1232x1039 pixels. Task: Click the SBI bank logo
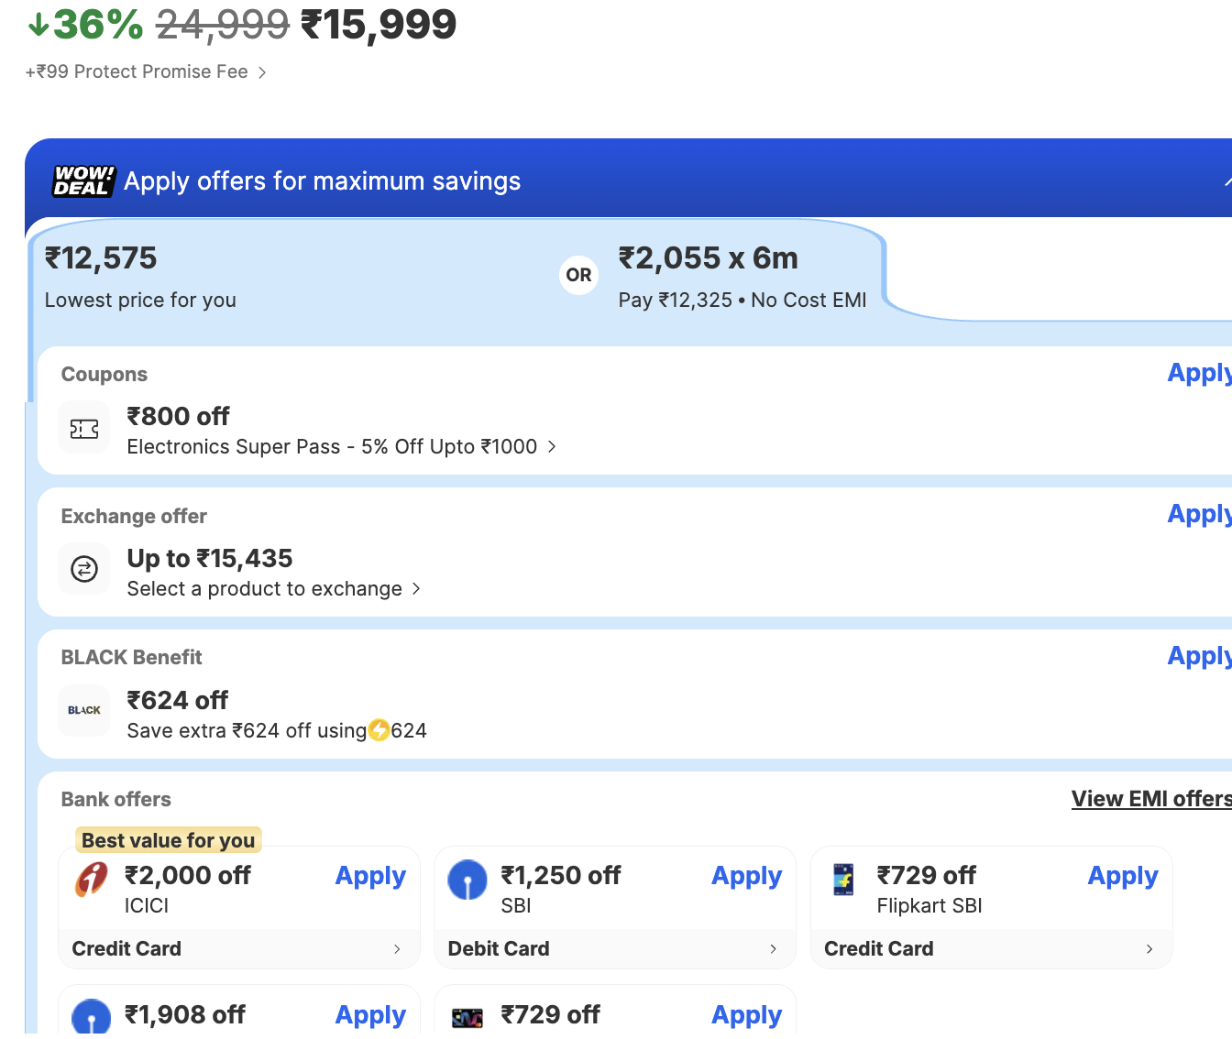tap(467, 880)
